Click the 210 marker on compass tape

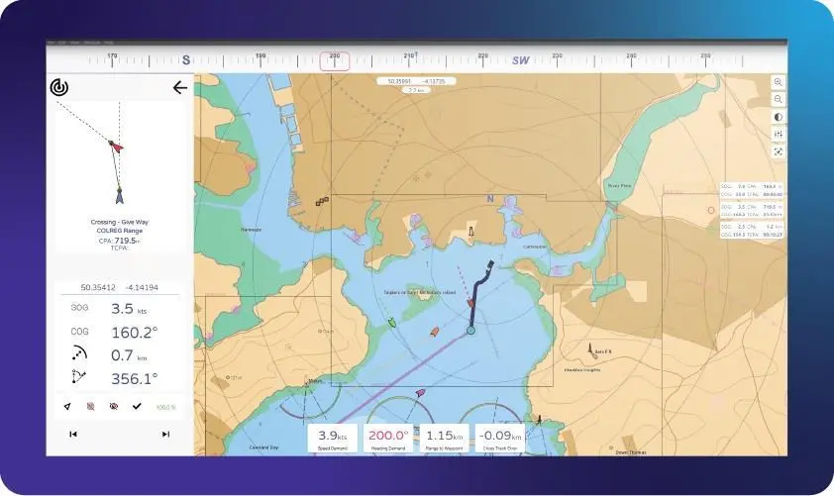(409, 55)
